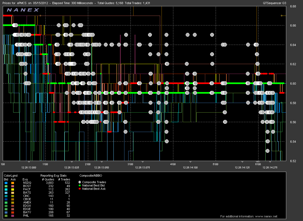Select the BATS exchange name
The width and height of the screenshot is (303, 221).
coord(27,193)
